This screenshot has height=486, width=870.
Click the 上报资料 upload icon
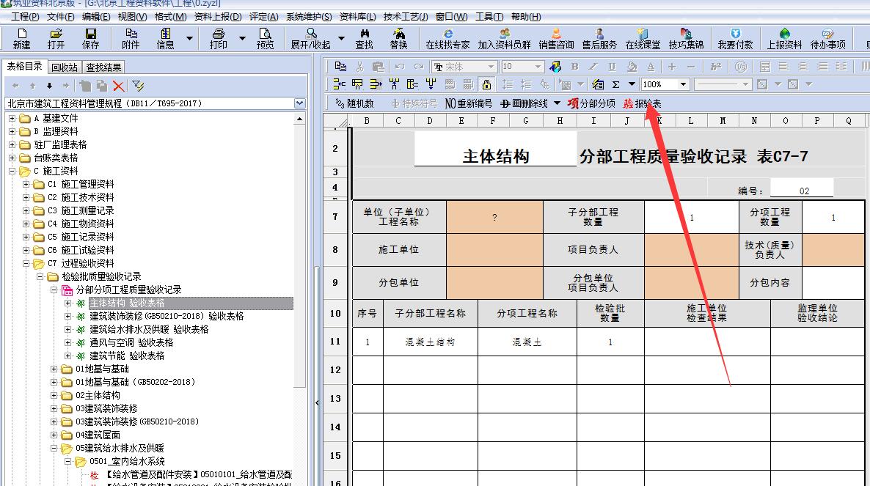pos(784,38)
